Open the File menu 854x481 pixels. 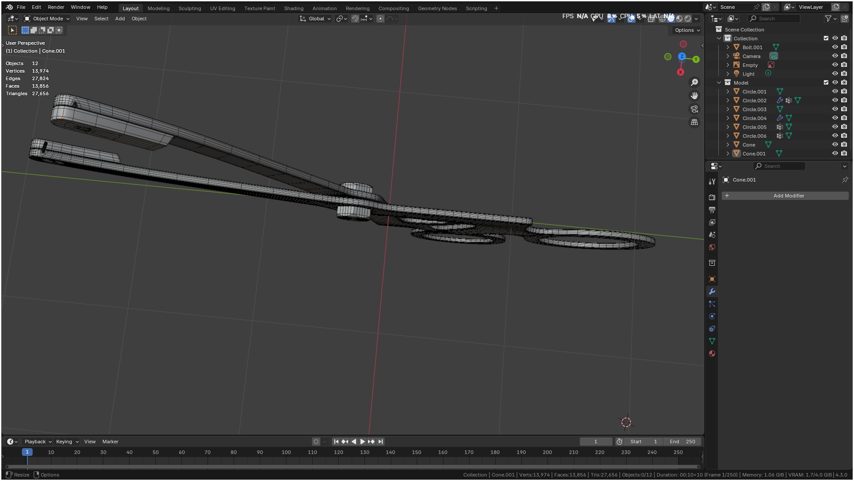(x=21, y=7)
